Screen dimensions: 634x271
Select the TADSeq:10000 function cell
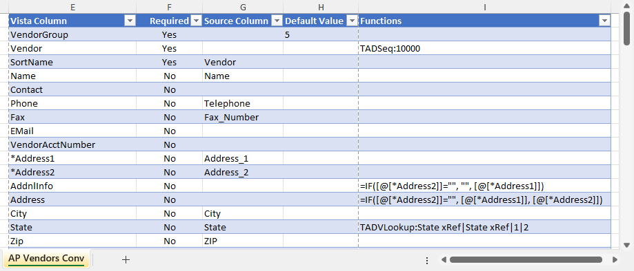(484, 48)
